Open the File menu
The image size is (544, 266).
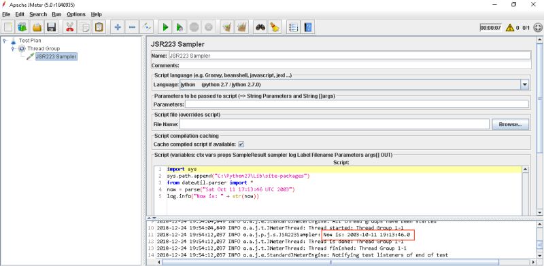(6, 14)
